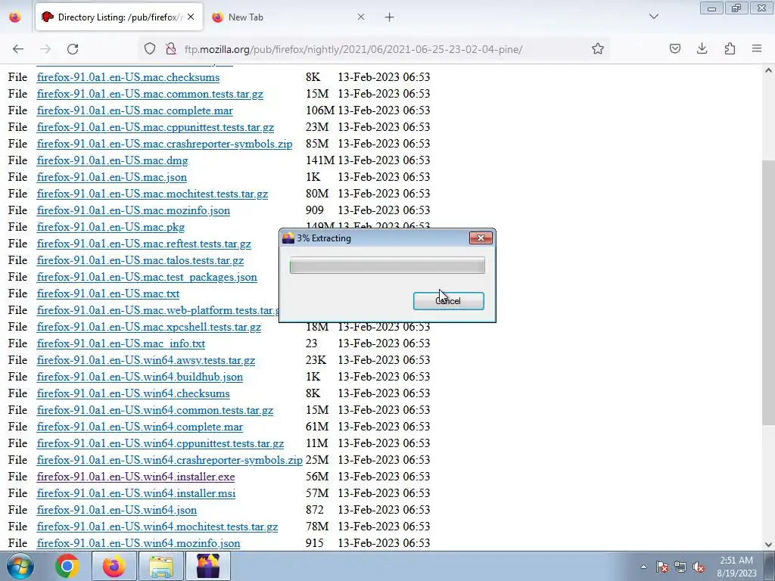Open firefox-91.0a1.en-US.mac.checksums link
Image resolution: width=775 pixels, height=581 pixels.
(x=128, y=77)
